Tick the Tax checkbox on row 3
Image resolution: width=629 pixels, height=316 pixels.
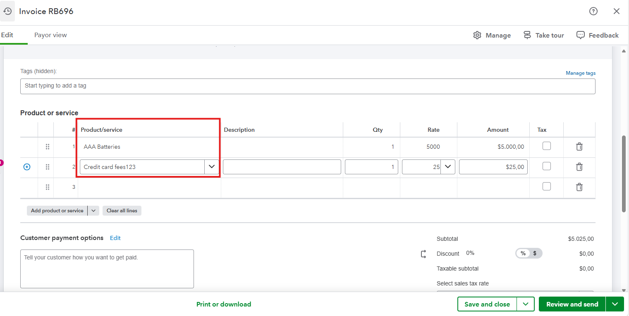pyautogui.click(x=546, y=186)
